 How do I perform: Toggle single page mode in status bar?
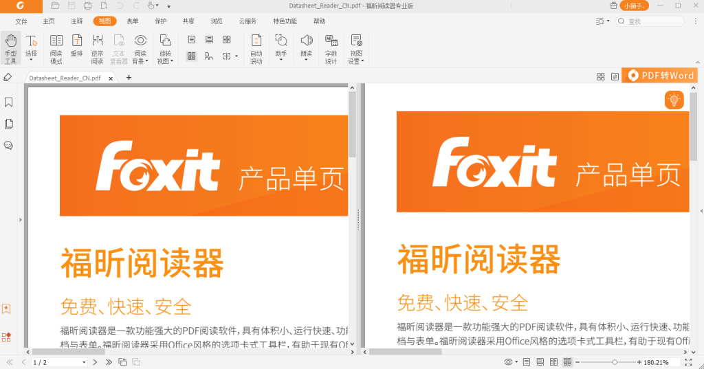click(527, 362)
